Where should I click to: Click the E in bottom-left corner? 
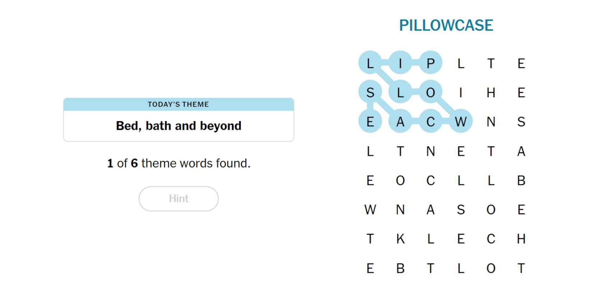pyautogui.click(x=370, y=268)
